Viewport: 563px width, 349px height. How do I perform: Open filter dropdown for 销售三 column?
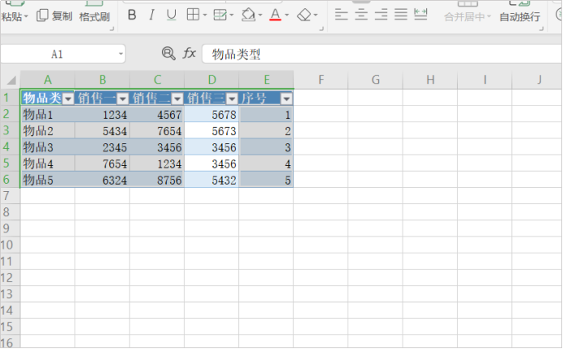pos(232,99)
